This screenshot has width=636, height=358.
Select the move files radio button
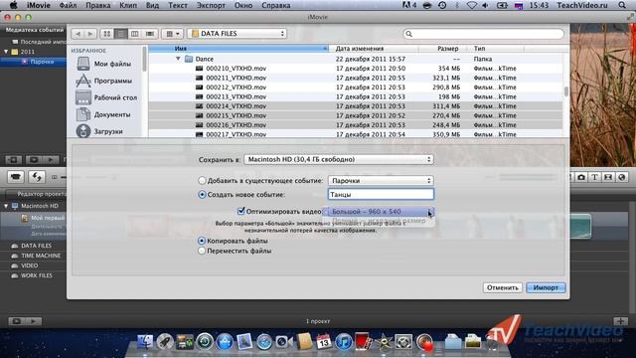[202, 251]
